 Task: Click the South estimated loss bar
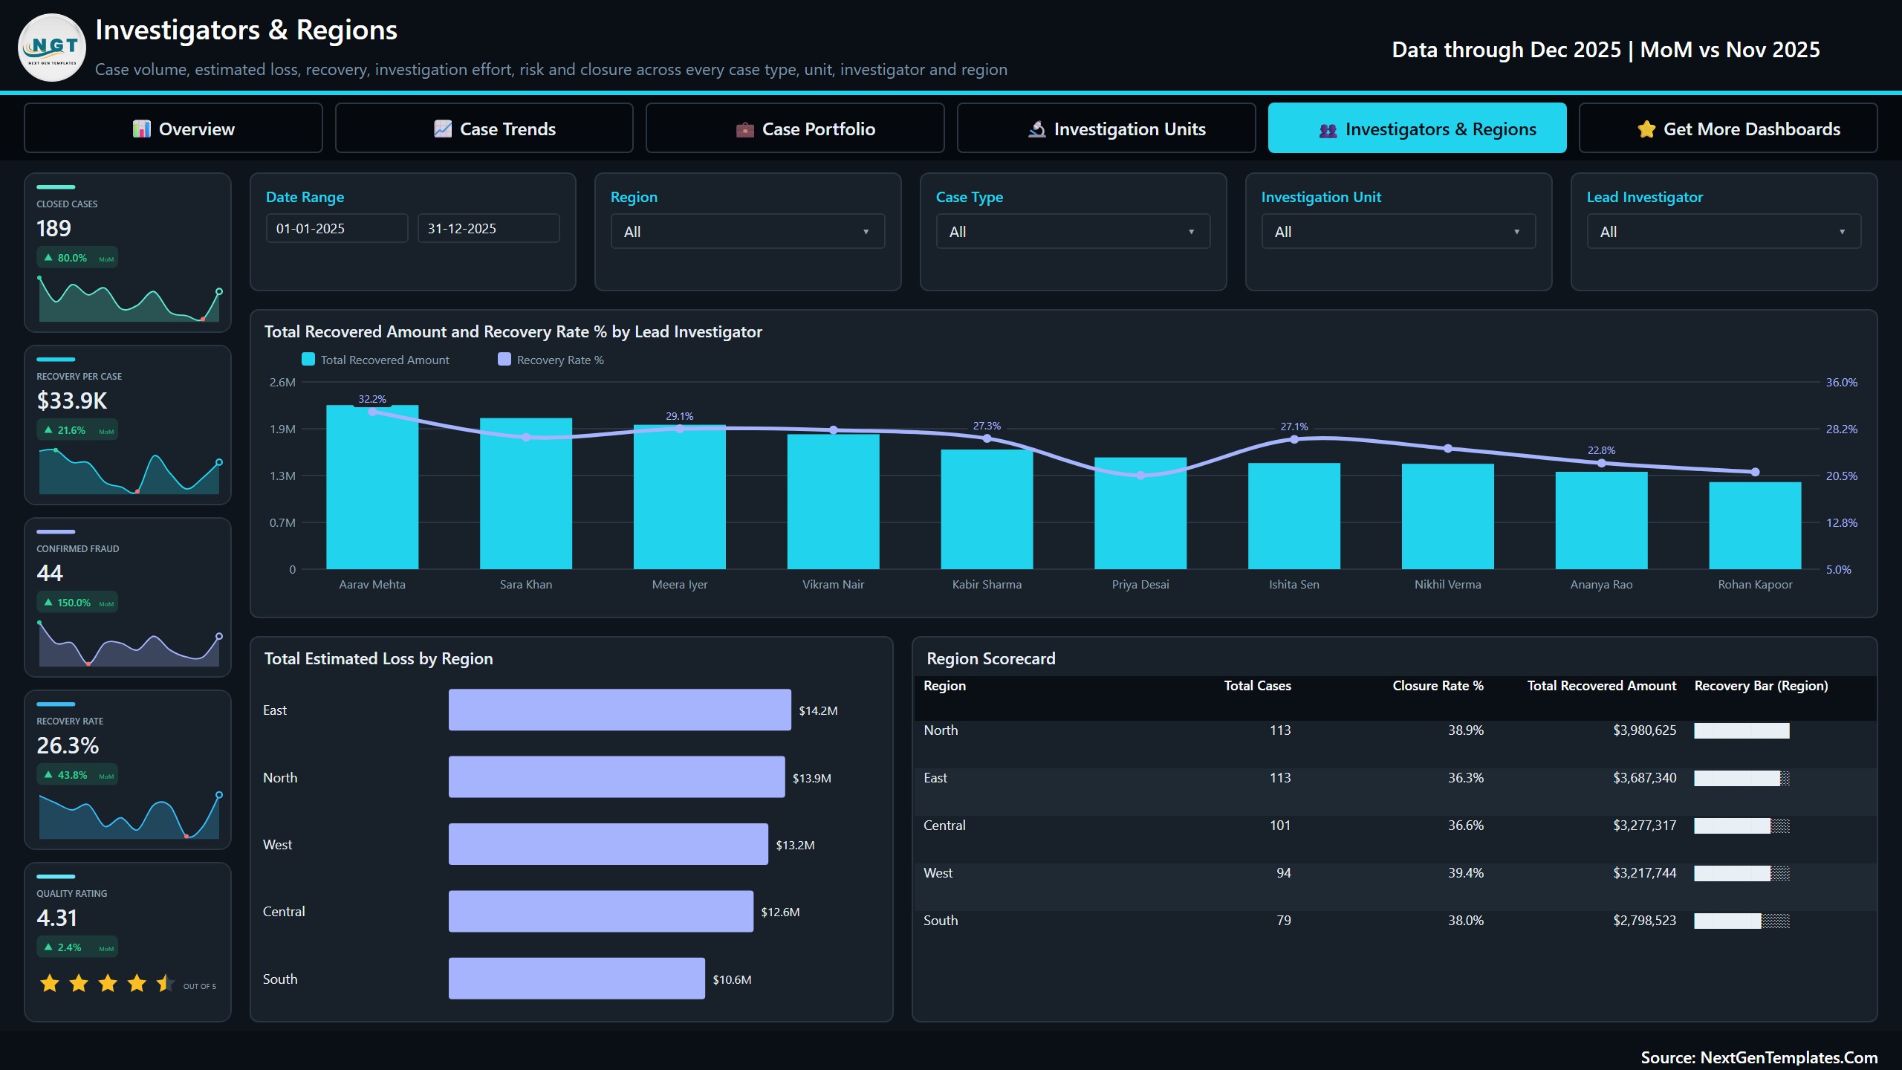577,979
